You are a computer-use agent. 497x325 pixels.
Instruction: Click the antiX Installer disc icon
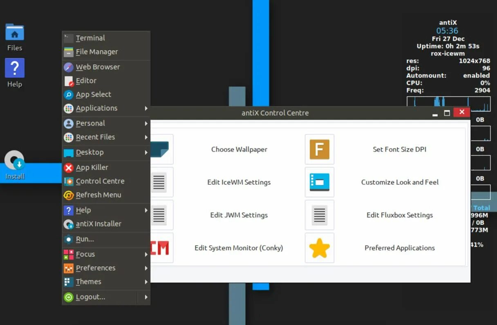tap(69, 224)
